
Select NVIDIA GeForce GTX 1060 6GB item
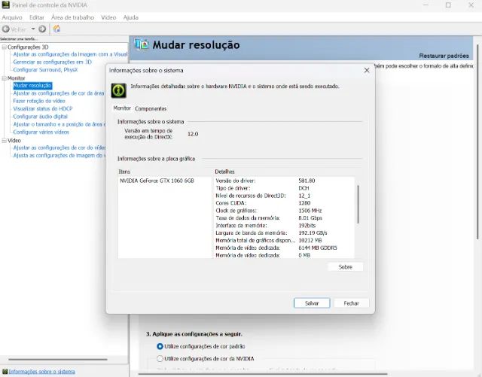tap(157, 181)
